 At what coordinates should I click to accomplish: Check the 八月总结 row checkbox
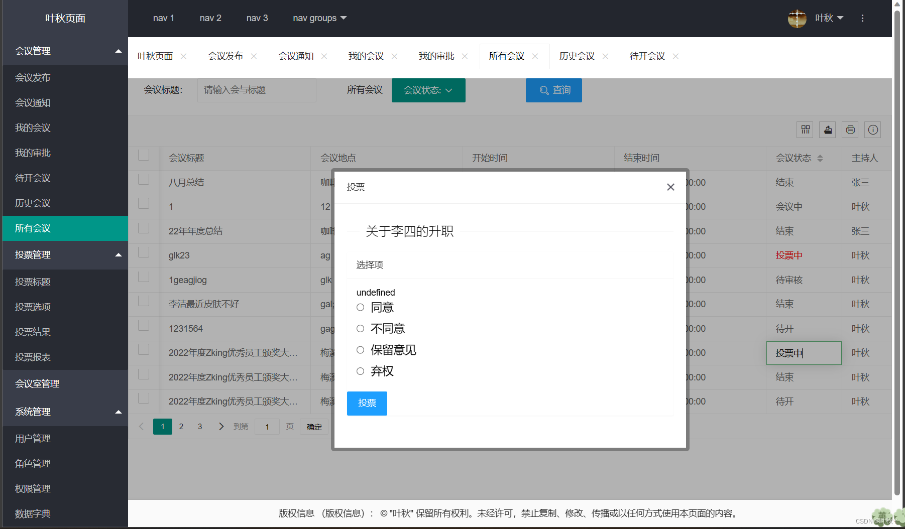click(x=144, y=179)
